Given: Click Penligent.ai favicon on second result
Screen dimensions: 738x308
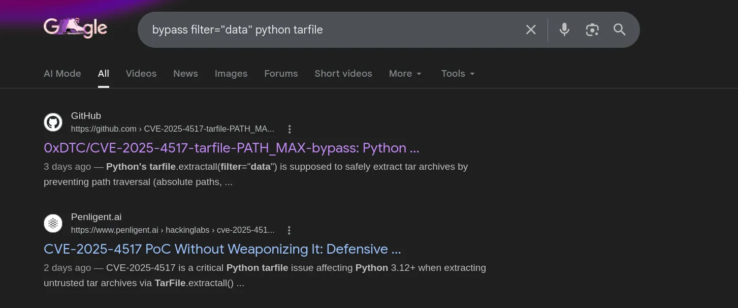Looking at the screenshot, I should [x=53, y=223].
